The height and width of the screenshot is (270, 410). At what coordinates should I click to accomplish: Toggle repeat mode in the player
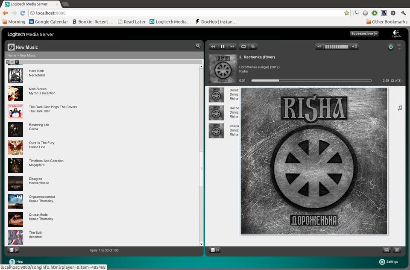tap(243, 47)
